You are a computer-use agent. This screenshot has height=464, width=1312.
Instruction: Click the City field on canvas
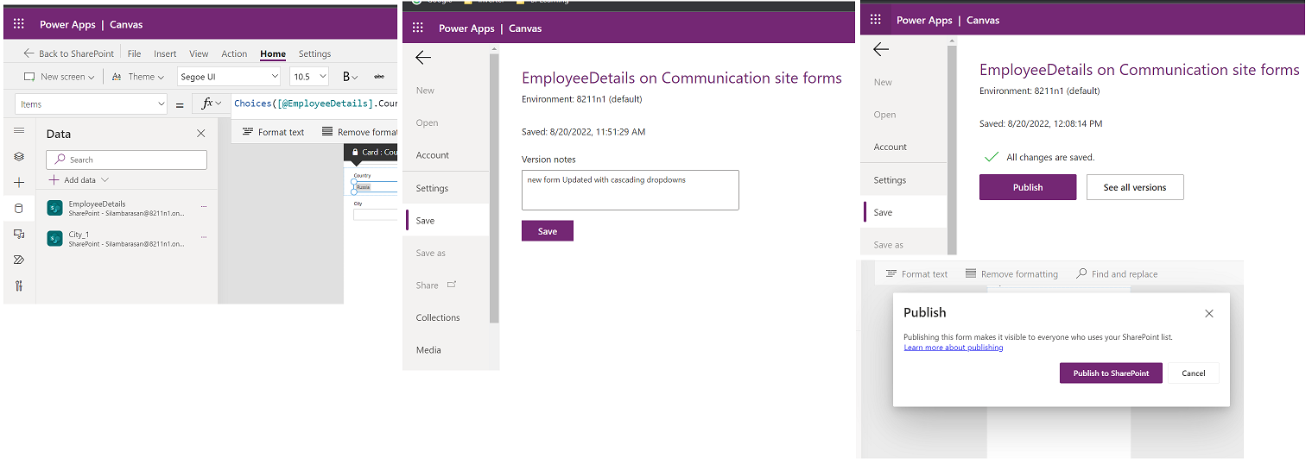click(375, 215)
